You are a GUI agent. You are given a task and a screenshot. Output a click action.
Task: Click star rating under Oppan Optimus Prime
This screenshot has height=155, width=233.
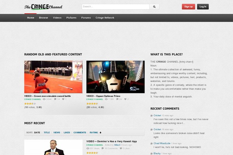92,103
